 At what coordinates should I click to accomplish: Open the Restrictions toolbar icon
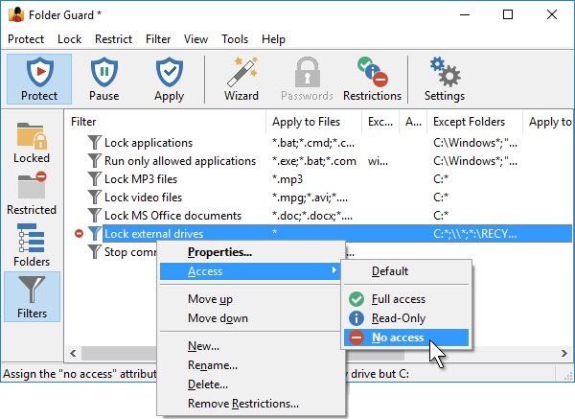point(372,79)
